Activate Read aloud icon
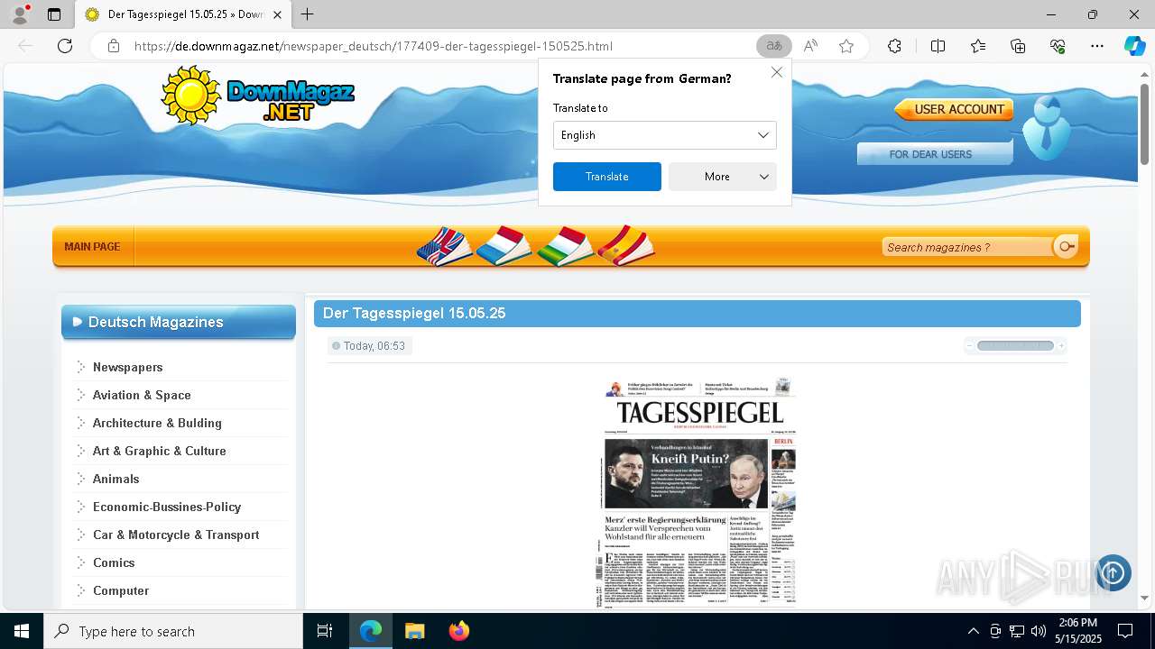The height and width of the screenshot is (649, 1155). point(810,46)
